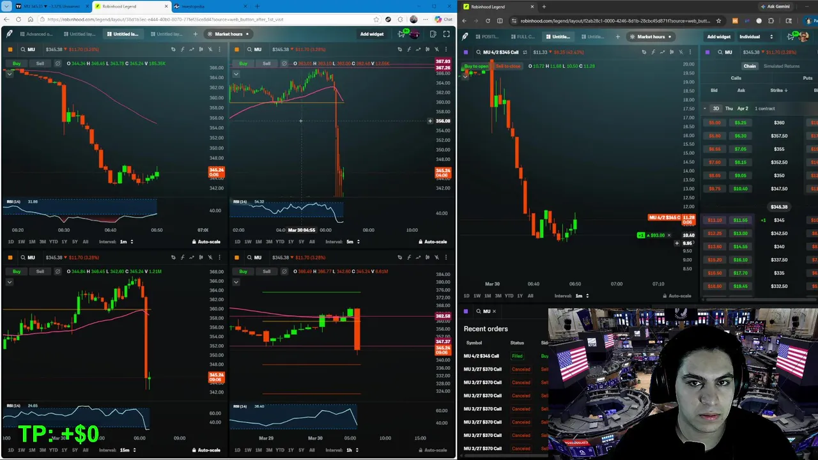Image resolution: width=818 pixels, height=460 pixels.
Task: Toggle Auto-scale on the option chart widget
Action: click(x=677, y=296)
